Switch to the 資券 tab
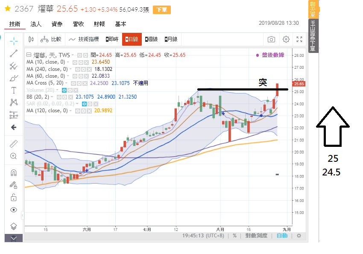 (57, 24)
